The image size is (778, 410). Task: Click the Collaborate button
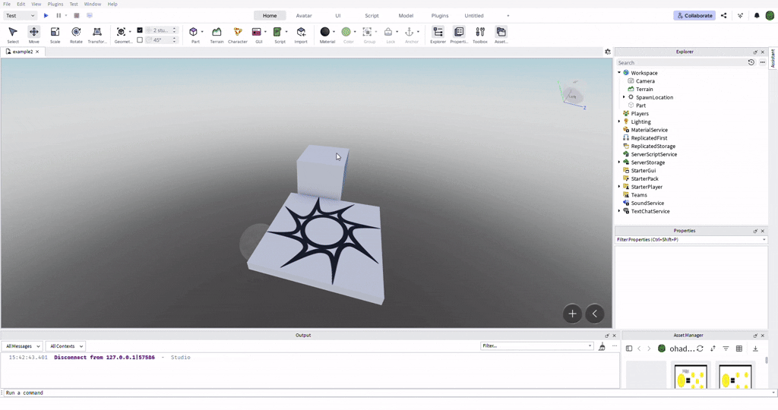pyautogui.click(x=694, y=15)
